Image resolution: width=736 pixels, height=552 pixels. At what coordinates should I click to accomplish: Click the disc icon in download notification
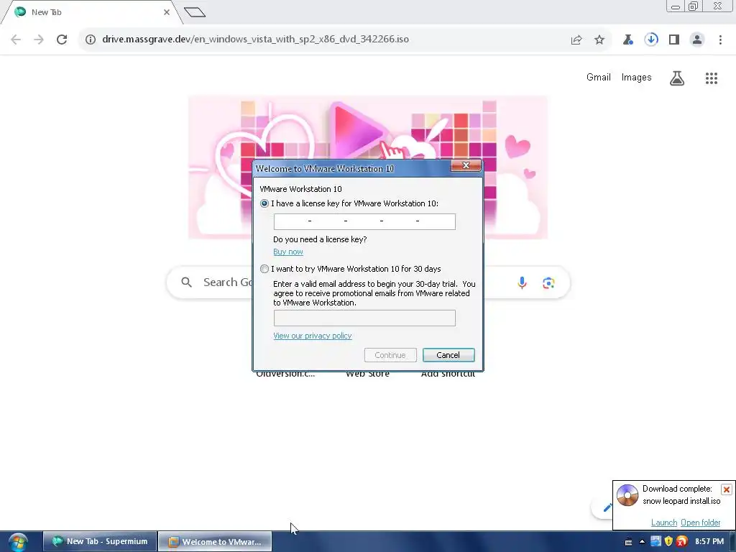627,495
